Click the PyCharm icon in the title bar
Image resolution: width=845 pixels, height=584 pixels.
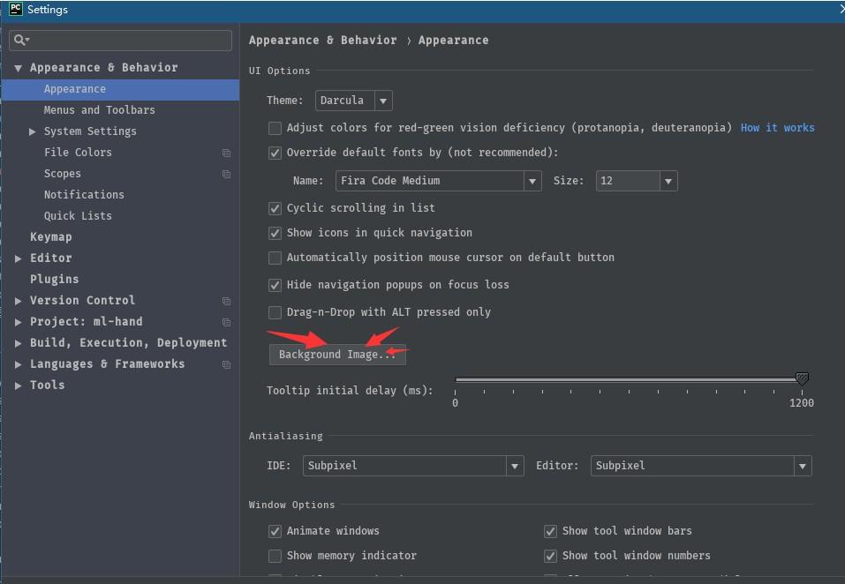click(x=16, y=9)
